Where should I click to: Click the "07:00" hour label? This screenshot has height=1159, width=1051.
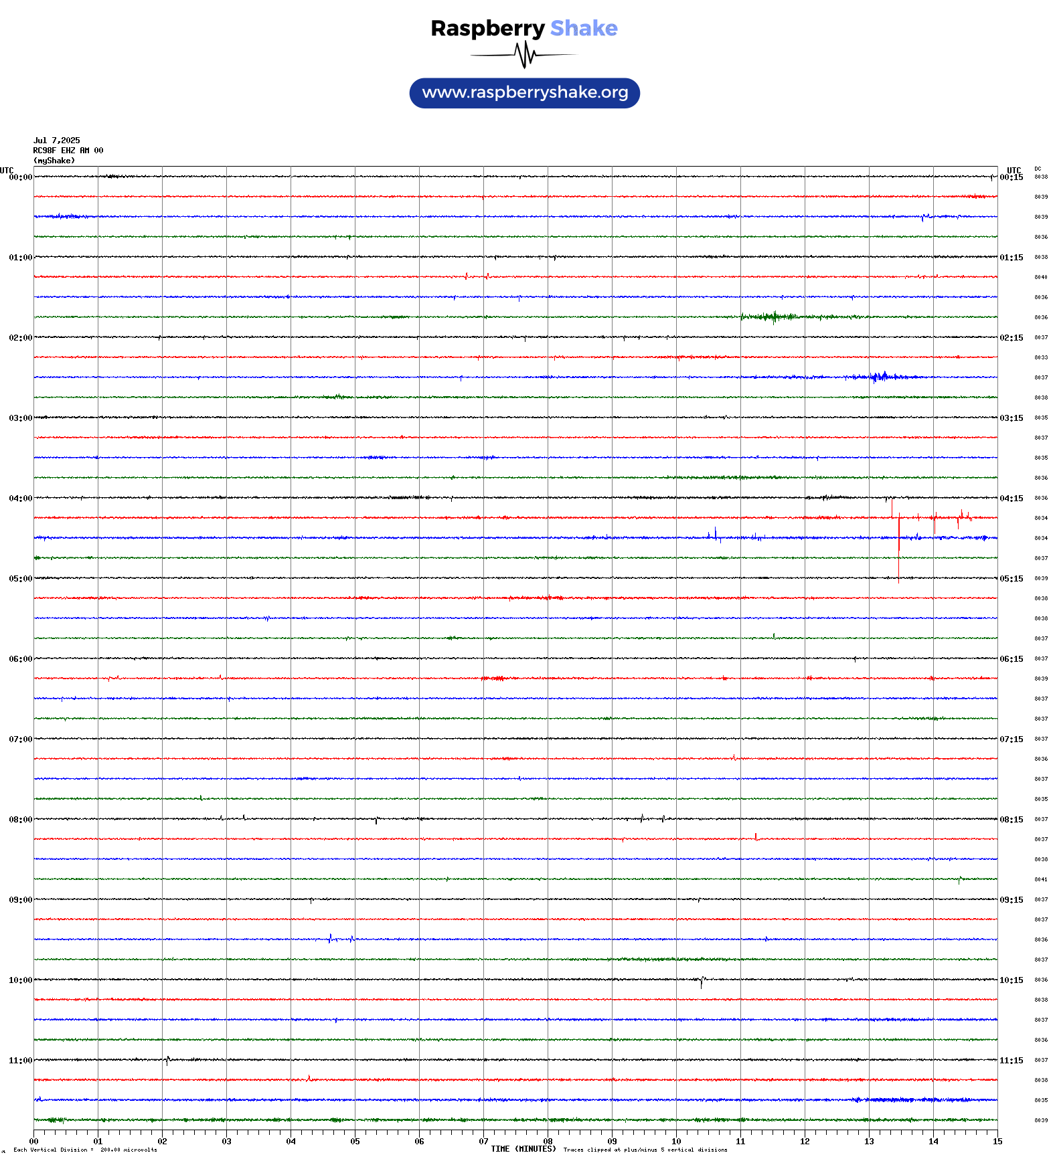click(21, 739)
